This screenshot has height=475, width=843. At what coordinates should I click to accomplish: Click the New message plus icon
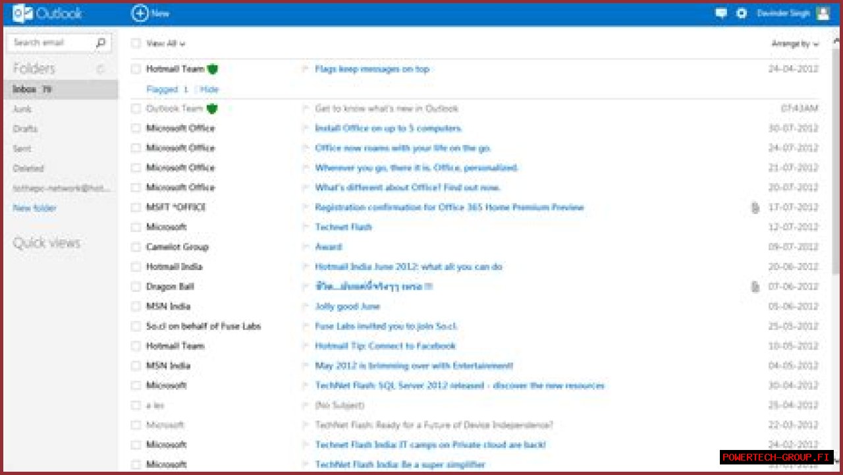[x=140, y=13]
